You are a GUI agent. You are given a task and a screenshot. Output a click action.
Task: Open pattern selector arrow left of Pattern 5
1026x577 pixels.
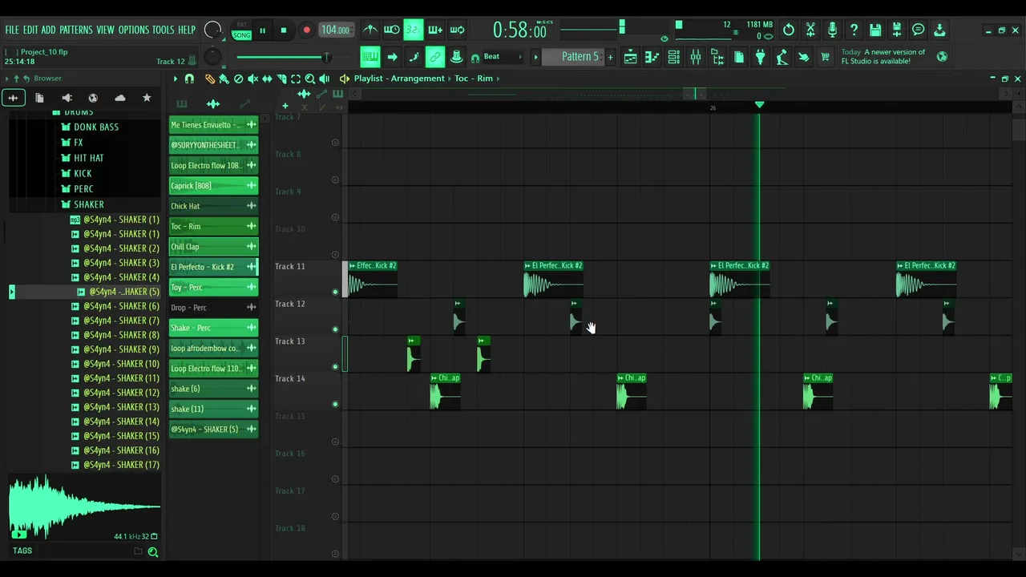[535, 57]
